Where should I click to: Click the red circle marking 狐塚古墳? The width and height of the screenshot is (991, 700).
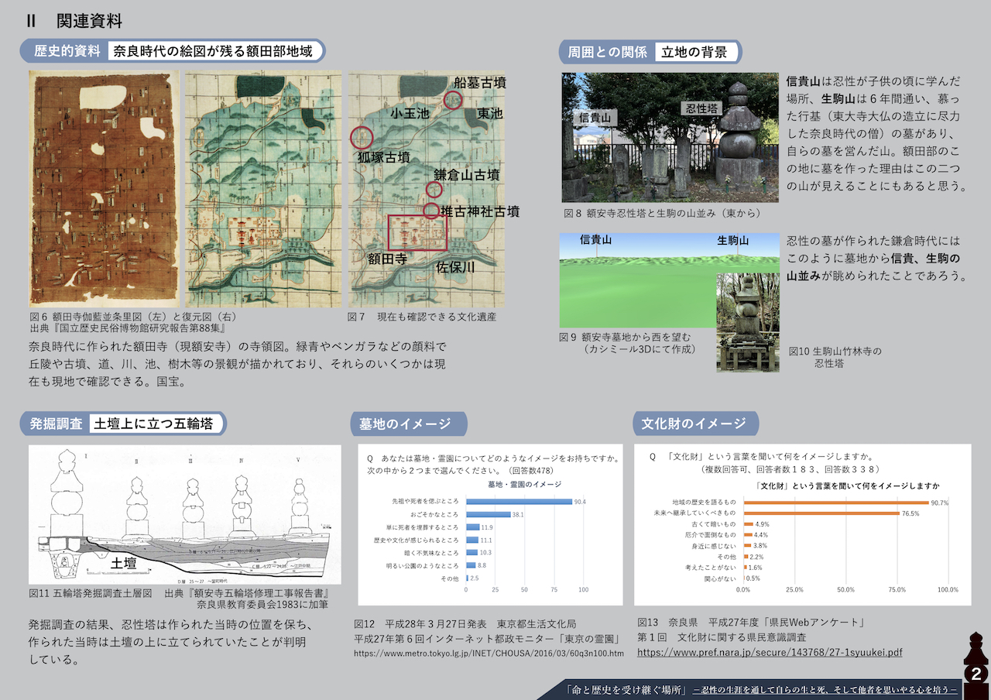tap(362, 138)
